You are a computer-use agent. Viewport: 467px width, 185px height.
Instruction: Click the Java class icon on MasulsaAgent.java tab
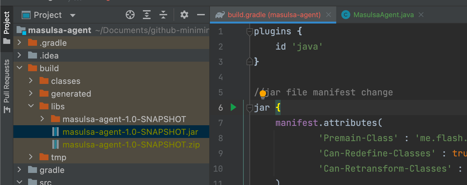(x=345, y=15)
